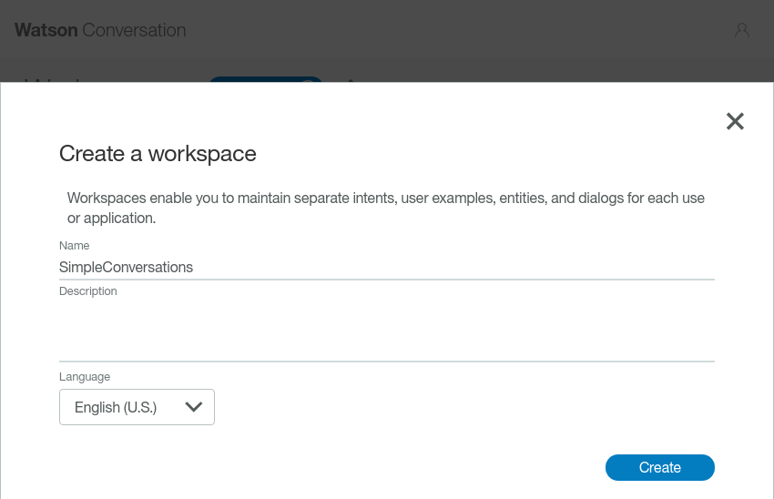Screen dimensions: 774x499
Task: Click the Language field label
Action: 84,376
